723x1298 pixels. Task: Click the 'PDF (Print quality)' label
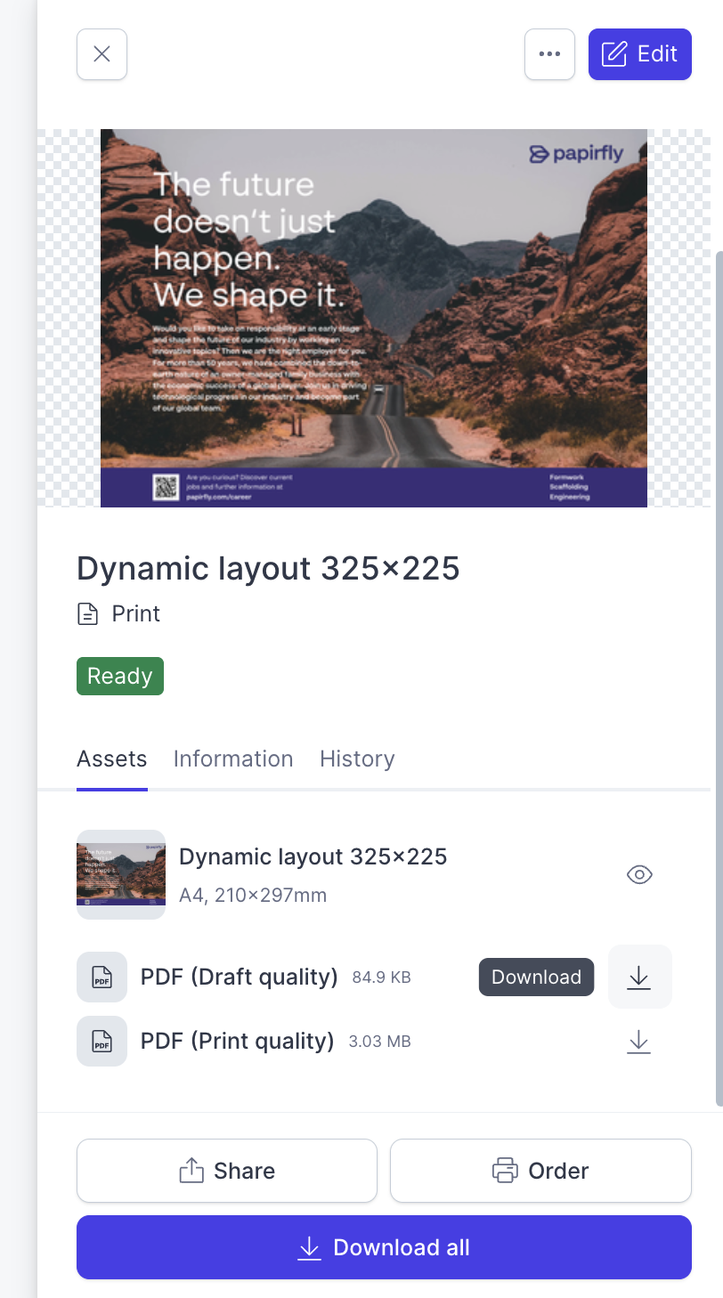pyautogui.click(x=238, y=1041)
